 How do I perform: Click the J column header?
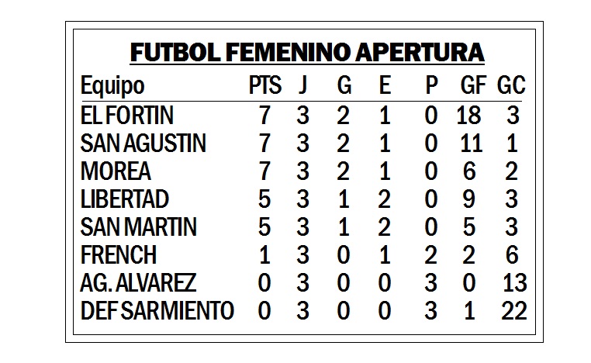click(x=302, y=85)
